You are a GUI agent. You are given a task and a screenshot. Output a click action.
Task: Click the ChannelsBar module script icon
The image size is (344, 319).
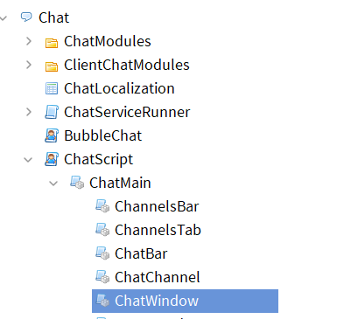coord(102,206)
